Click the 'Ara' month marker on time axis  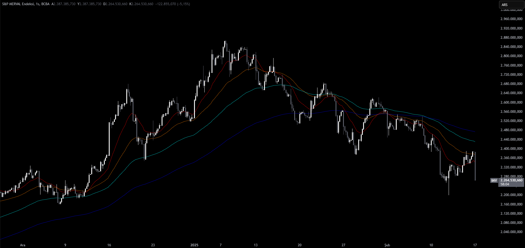tap(23, 245)
